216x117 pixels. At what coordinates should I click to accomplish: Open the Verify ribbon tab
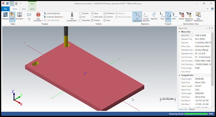32,9
